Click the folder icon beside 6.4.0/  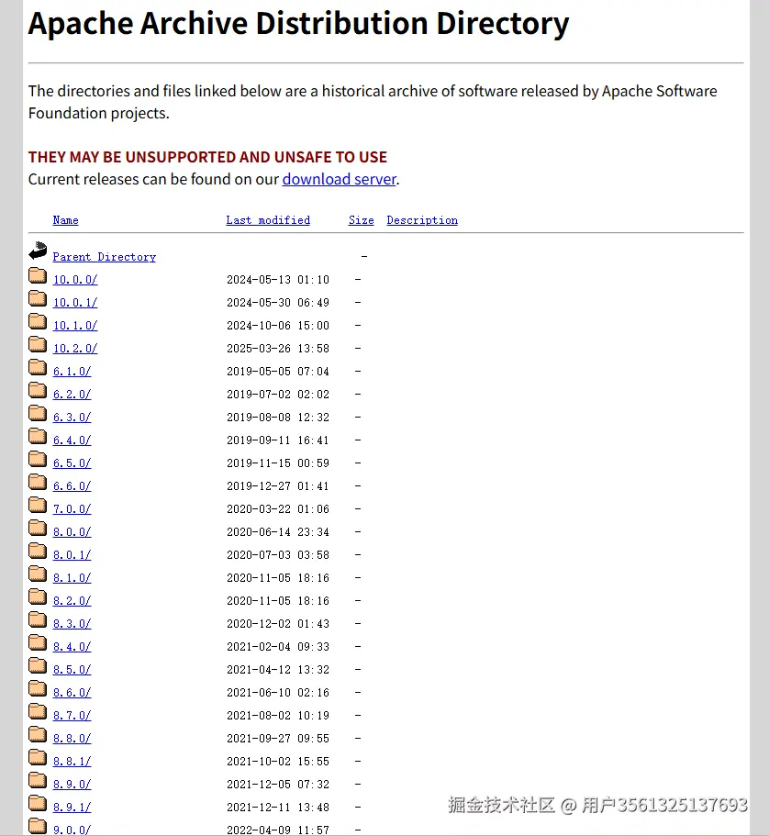pyautogui.click(x=38, y=436)
